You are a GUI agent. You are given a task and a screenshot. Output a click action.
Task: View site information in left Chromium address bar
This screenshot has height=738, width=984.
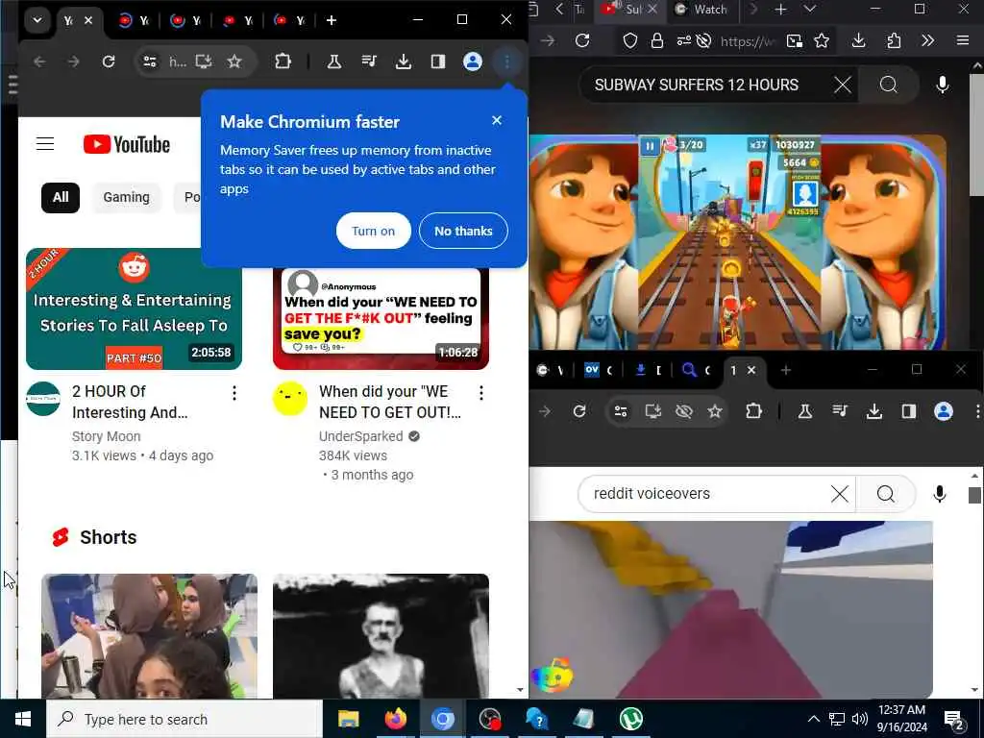click(150, 61)
